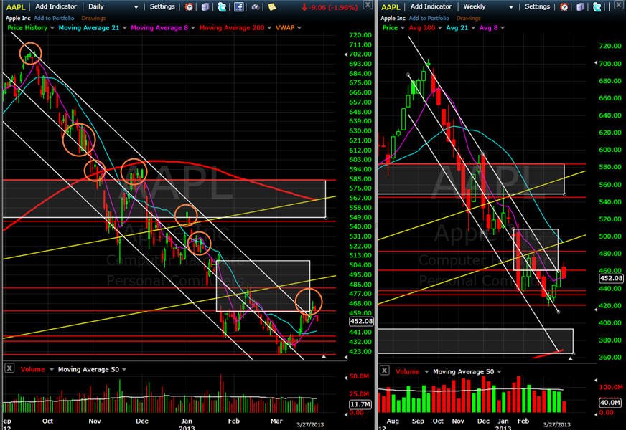Close the Weekly volume panel with X box
This screenshot has width=626, height=430.
384,371
